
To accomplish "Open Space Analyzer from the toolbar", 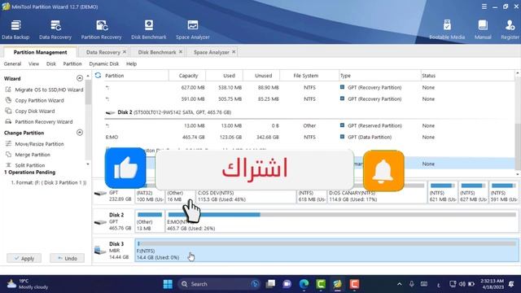I will coord(193,29).
